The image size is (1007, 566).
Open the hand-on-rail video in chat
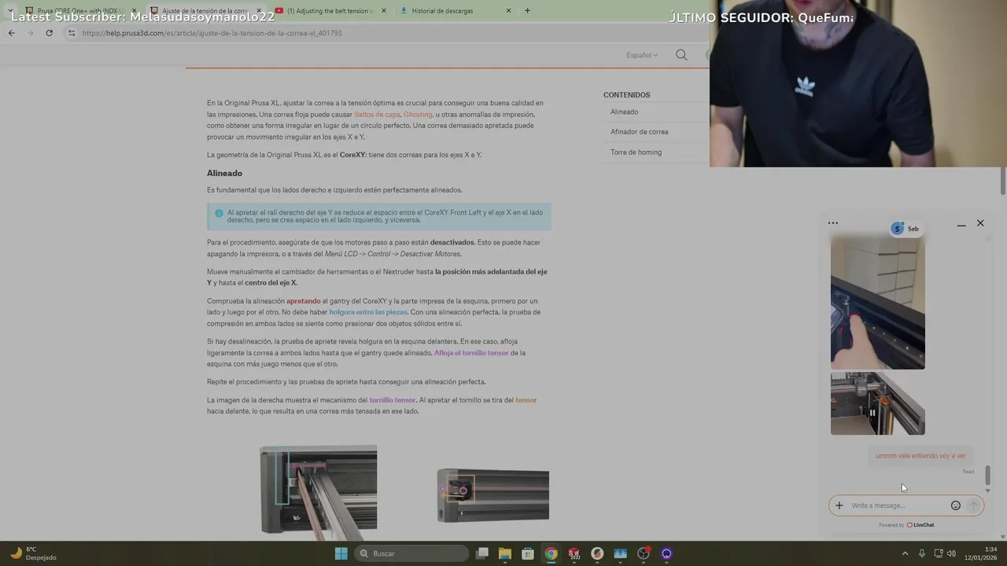(x=878, y=303)
